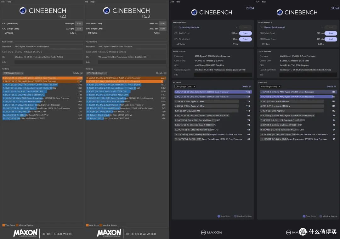Expand Details arrow in the 17480 pts R23 window
The height and width of the screenshot is (239, 340).
81,73
